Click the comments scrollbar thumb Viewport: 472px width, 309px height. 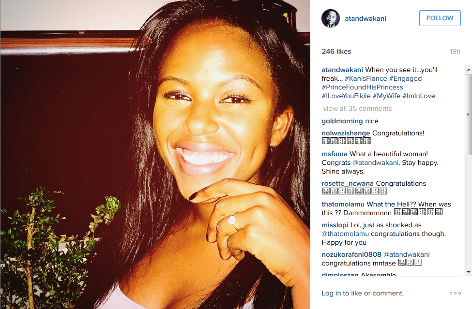[x=469, y=114]
